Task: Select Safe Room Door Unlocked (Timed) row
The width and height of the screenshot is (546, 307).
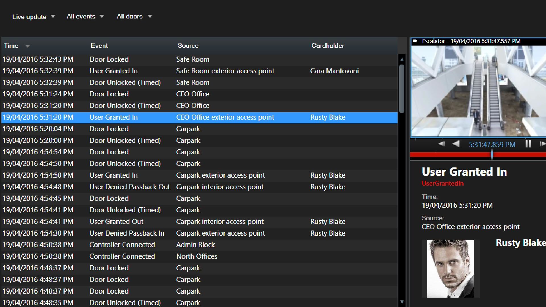Action: click(199, 83)
